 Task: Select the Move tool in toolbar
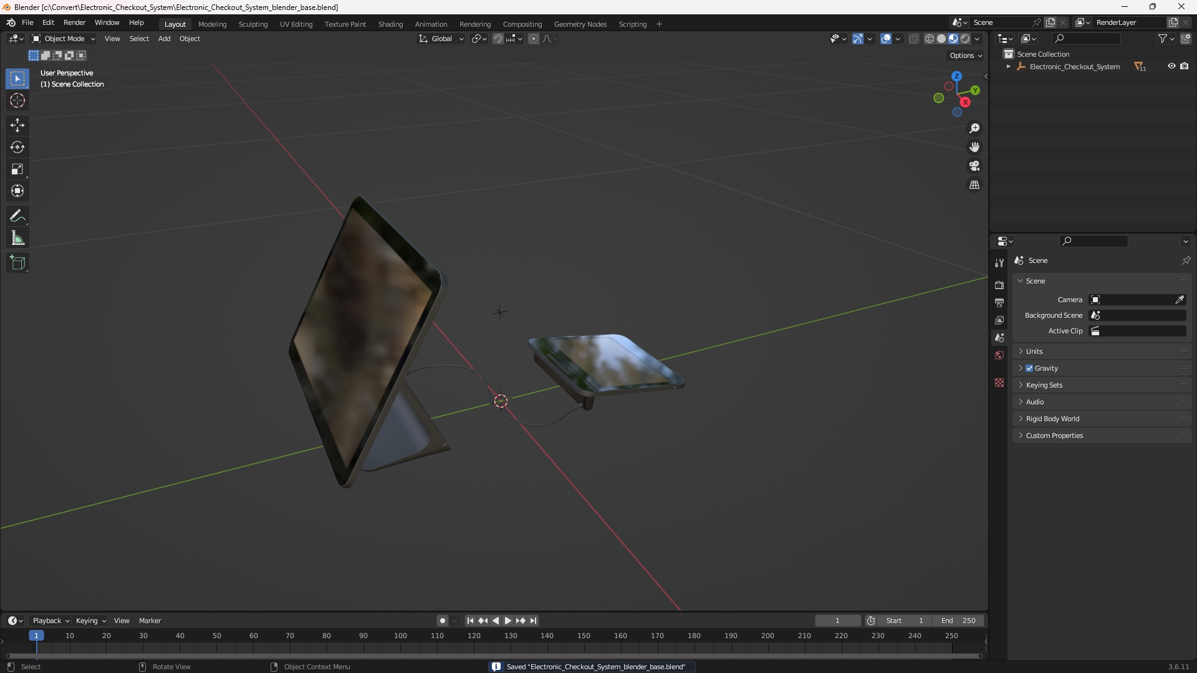pyautogui.click(x=17, y=125)
